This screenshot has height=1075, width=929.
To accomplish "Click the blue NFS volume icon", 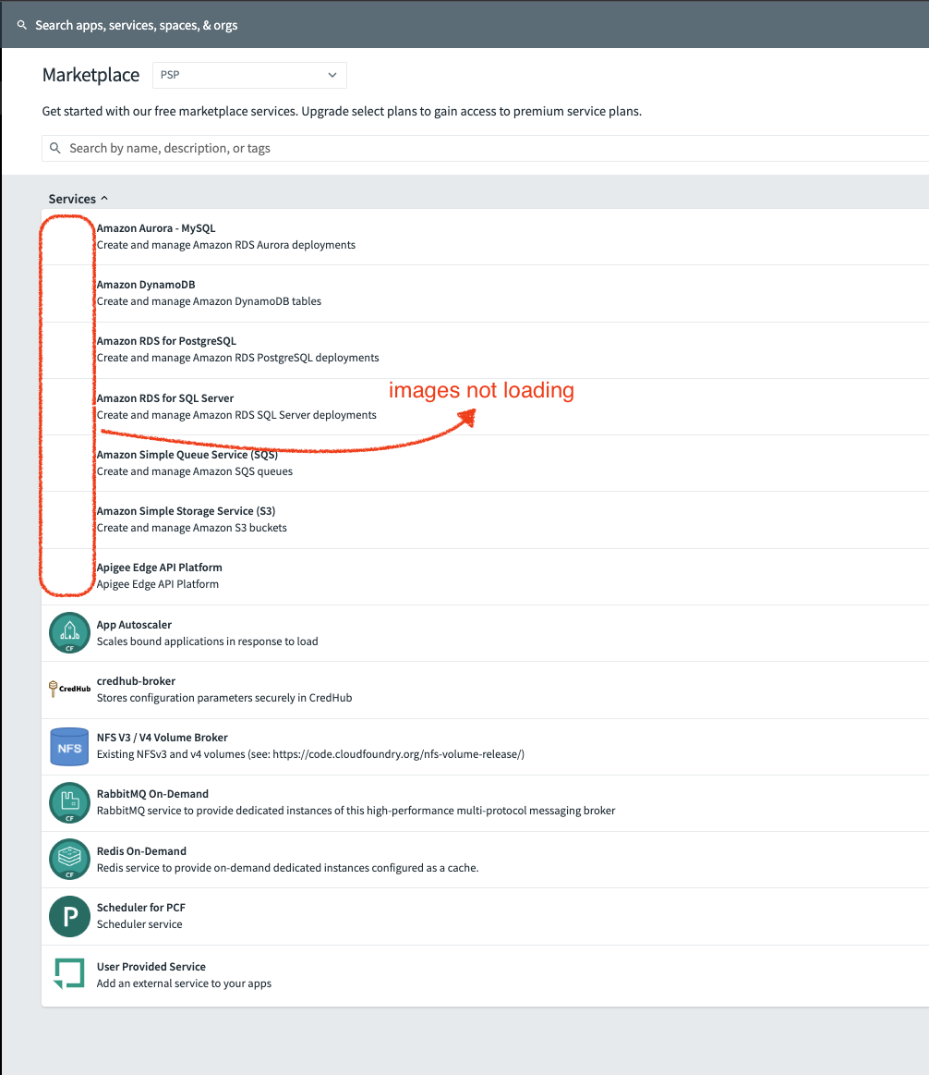I will pos(69,747).
